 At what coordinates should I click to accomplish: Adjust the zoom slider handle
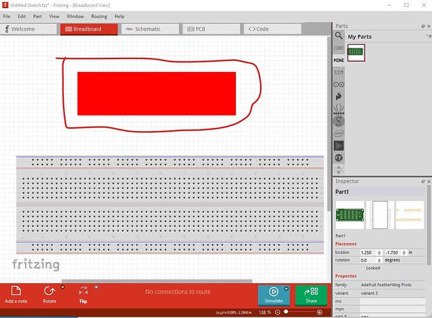point(286,312)
